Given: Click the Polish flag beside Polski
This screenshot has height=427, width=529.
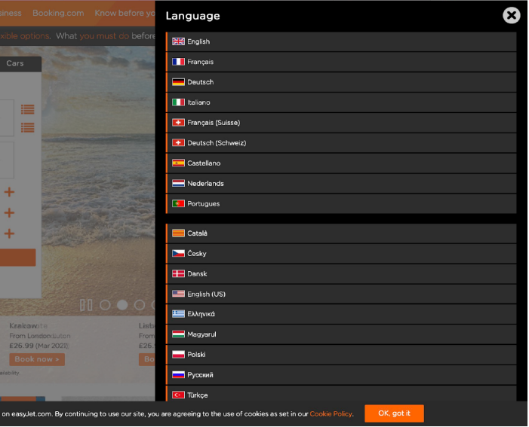Looking at the screenshot, I should (178, 354).
